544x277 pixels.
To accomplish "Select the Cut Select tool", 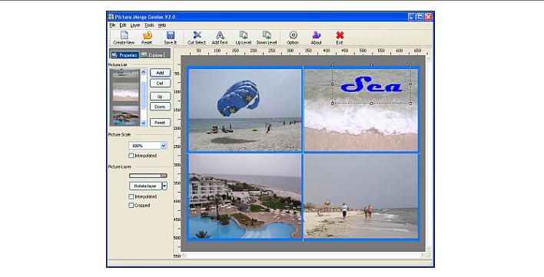I will click(x=197, y=38).
